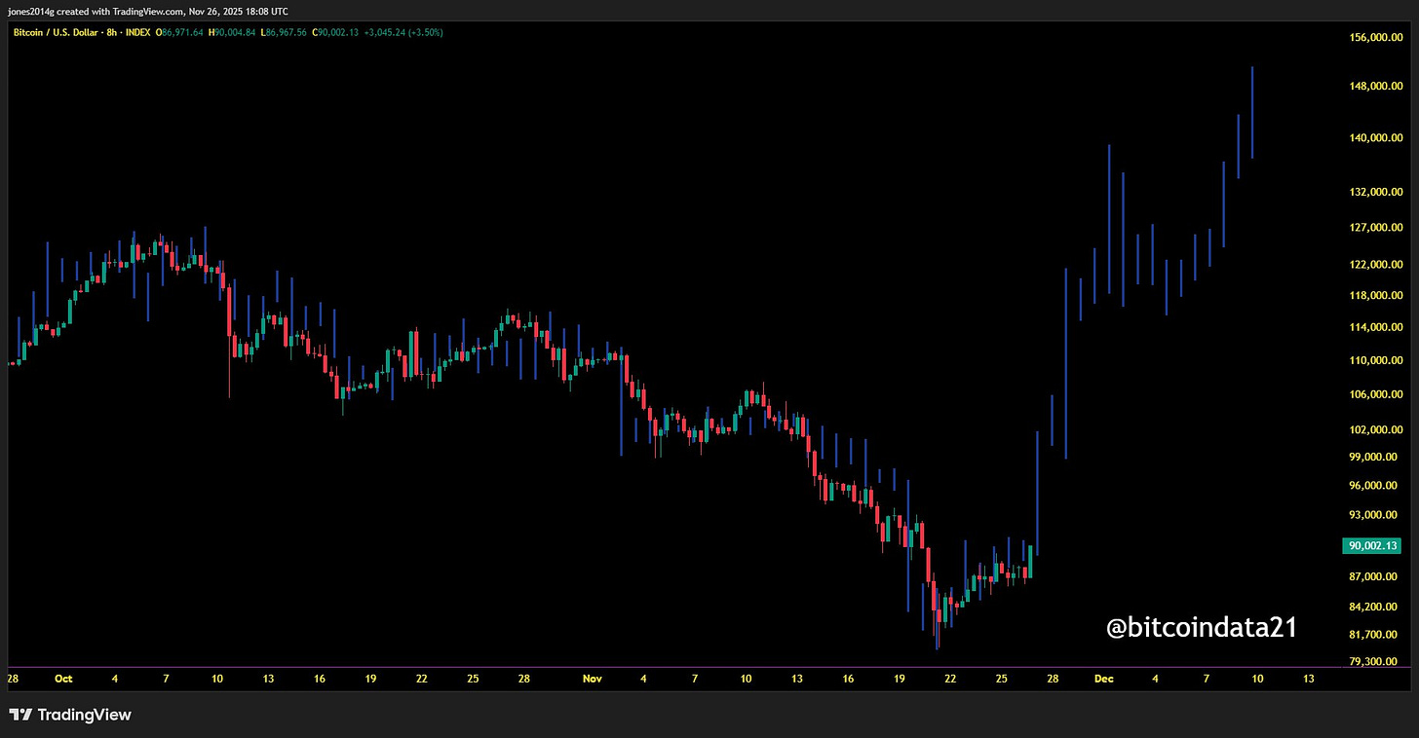Click the 148,000.00 price axis label
The width and height of the screenshot is (1419, 738).
[1375, 87]
